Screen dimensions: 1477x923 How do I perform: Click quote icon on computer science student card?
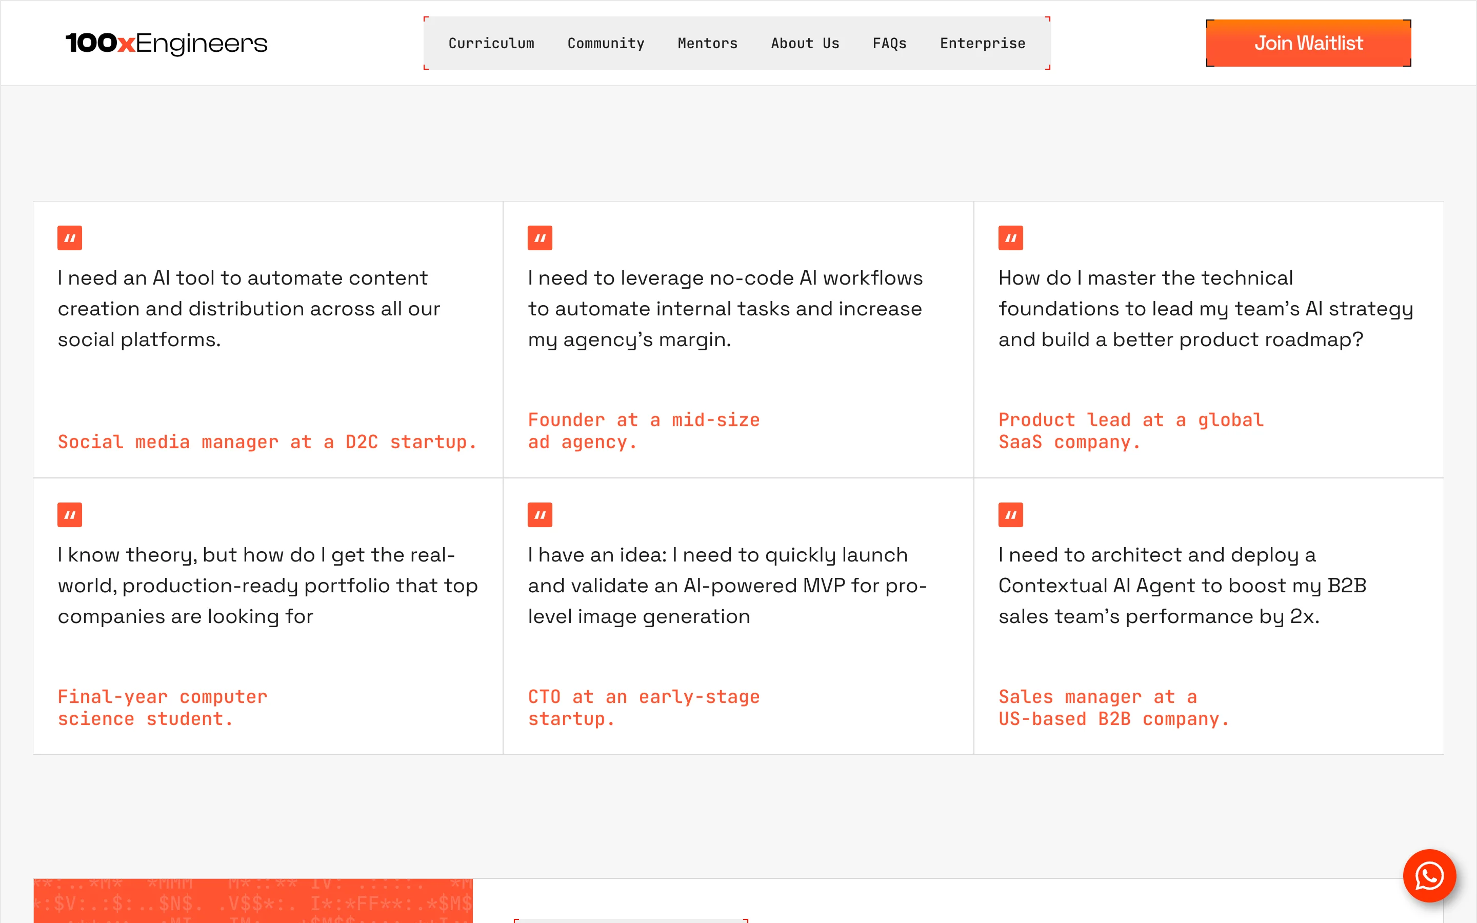pyautogui.click(x=70, y=515)
